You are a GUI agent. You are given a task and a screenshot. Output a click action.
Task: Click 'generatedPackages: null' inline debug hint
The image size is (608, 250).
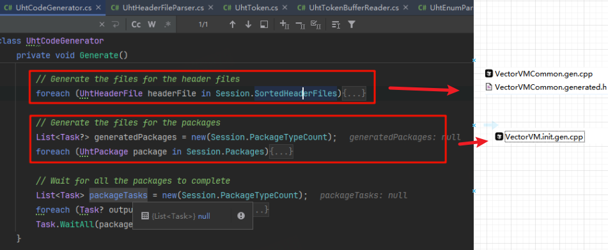coord(405,137)
